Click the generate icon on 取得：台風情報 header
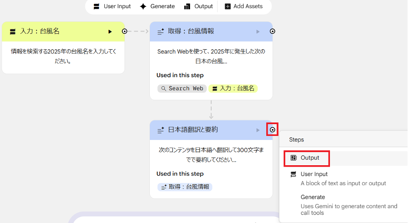This screenshot has height=223, width=408. pos(160,32)
